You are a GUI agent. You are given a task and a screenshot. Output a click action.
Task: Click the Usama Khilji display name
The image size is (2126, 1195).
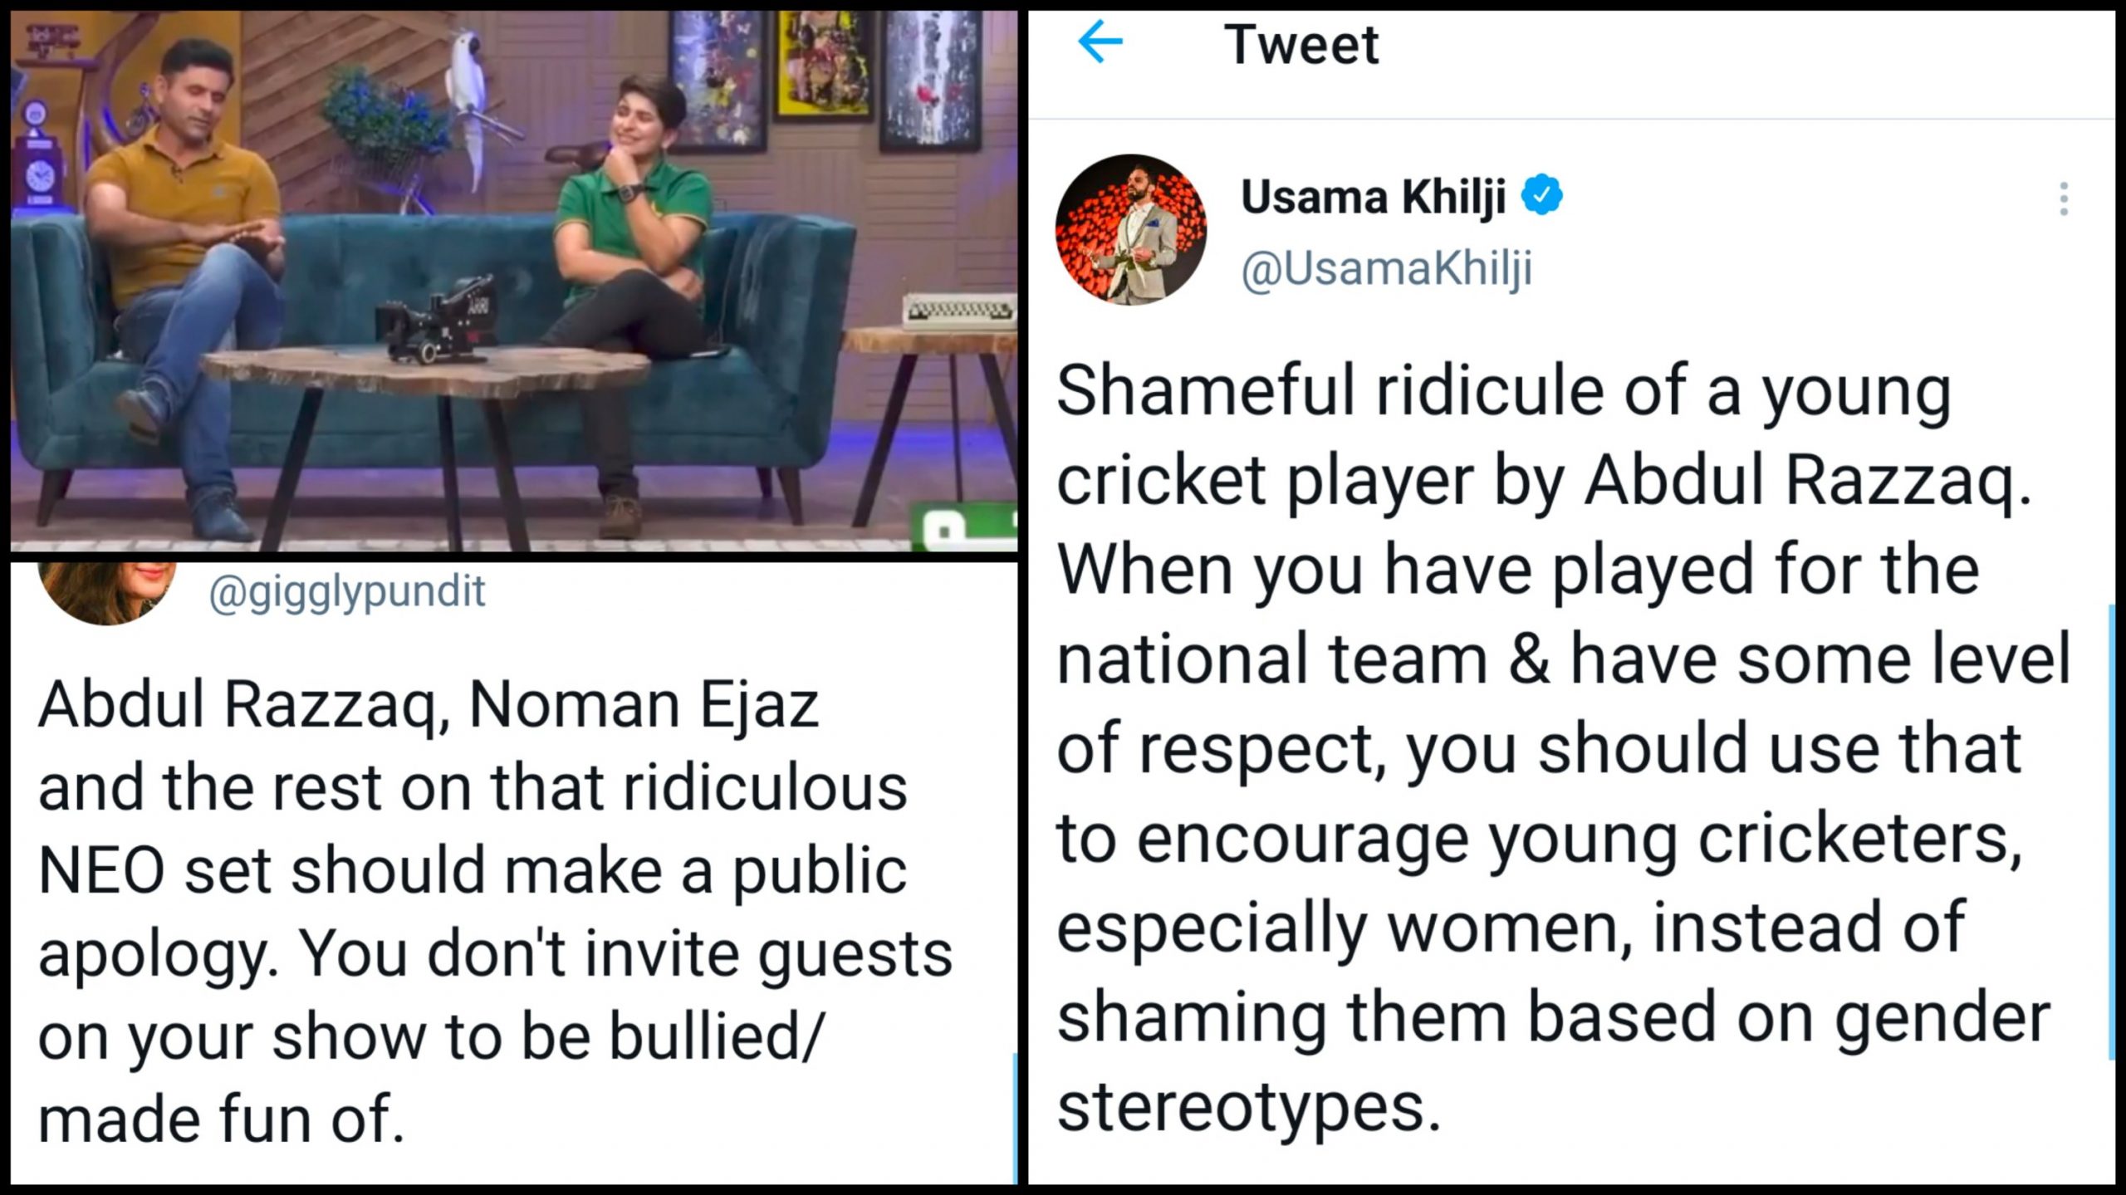coord(1372,198)
